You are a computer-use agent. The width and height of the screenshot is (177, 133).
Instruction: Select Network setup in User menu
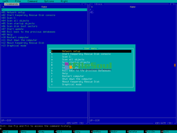tap(71, 51)
